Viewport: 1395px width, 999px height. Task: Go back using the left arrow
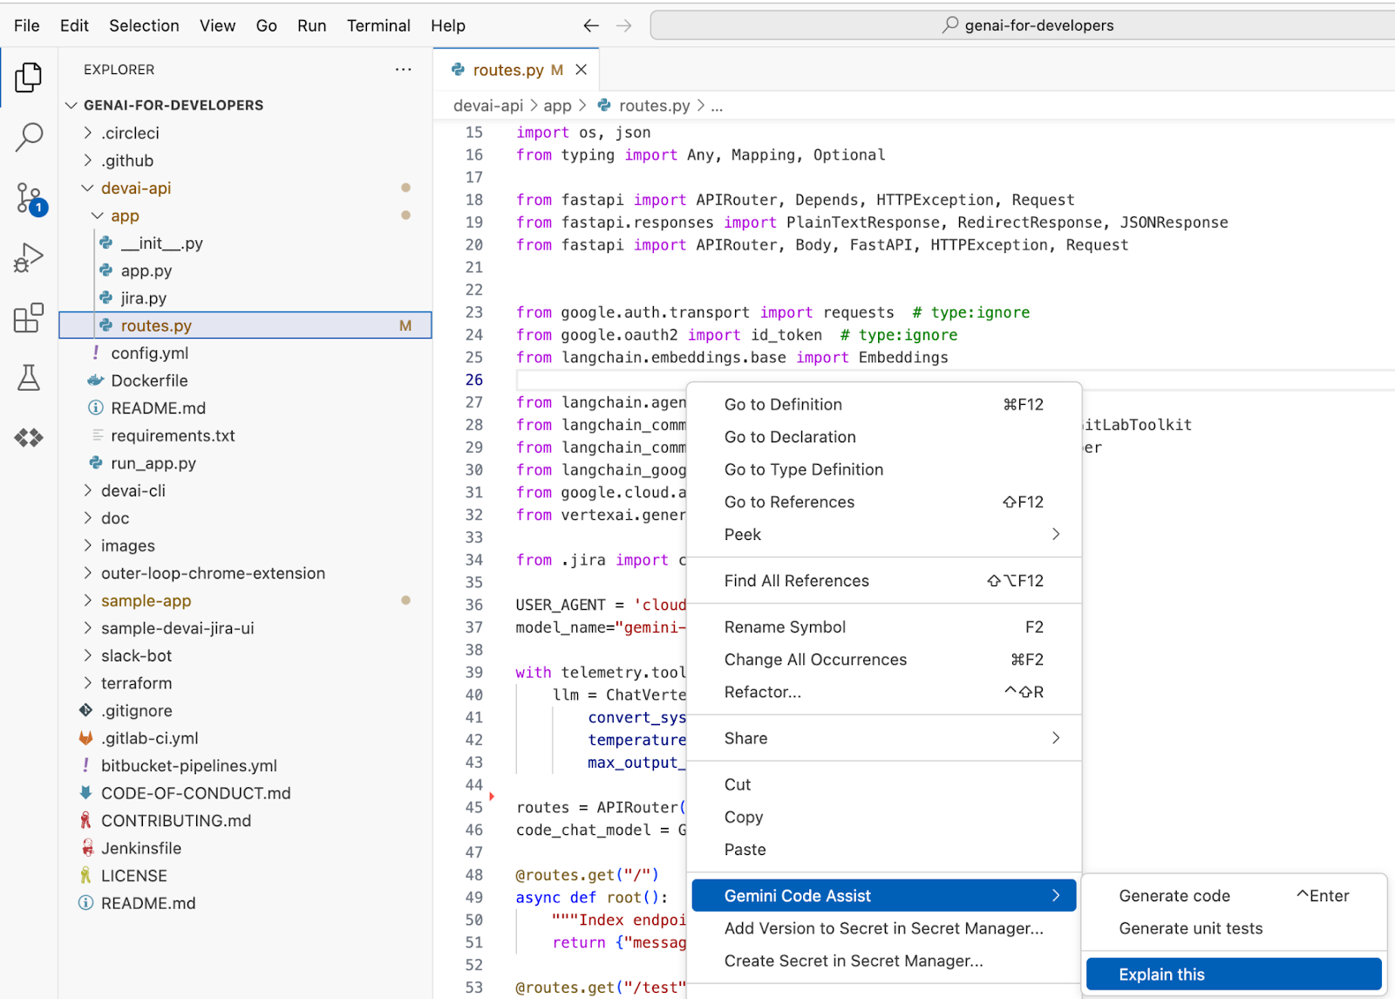[x=591, y=26]
